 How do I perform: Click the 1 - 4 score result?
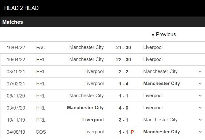[x=123, y=84]
